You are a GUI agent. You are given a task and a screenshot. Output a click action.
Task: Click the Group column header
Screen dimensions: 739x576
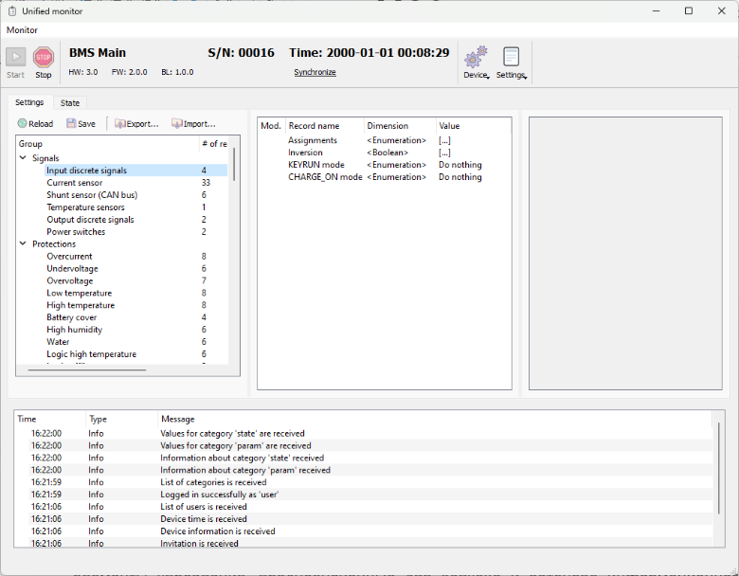pos(108,144)
